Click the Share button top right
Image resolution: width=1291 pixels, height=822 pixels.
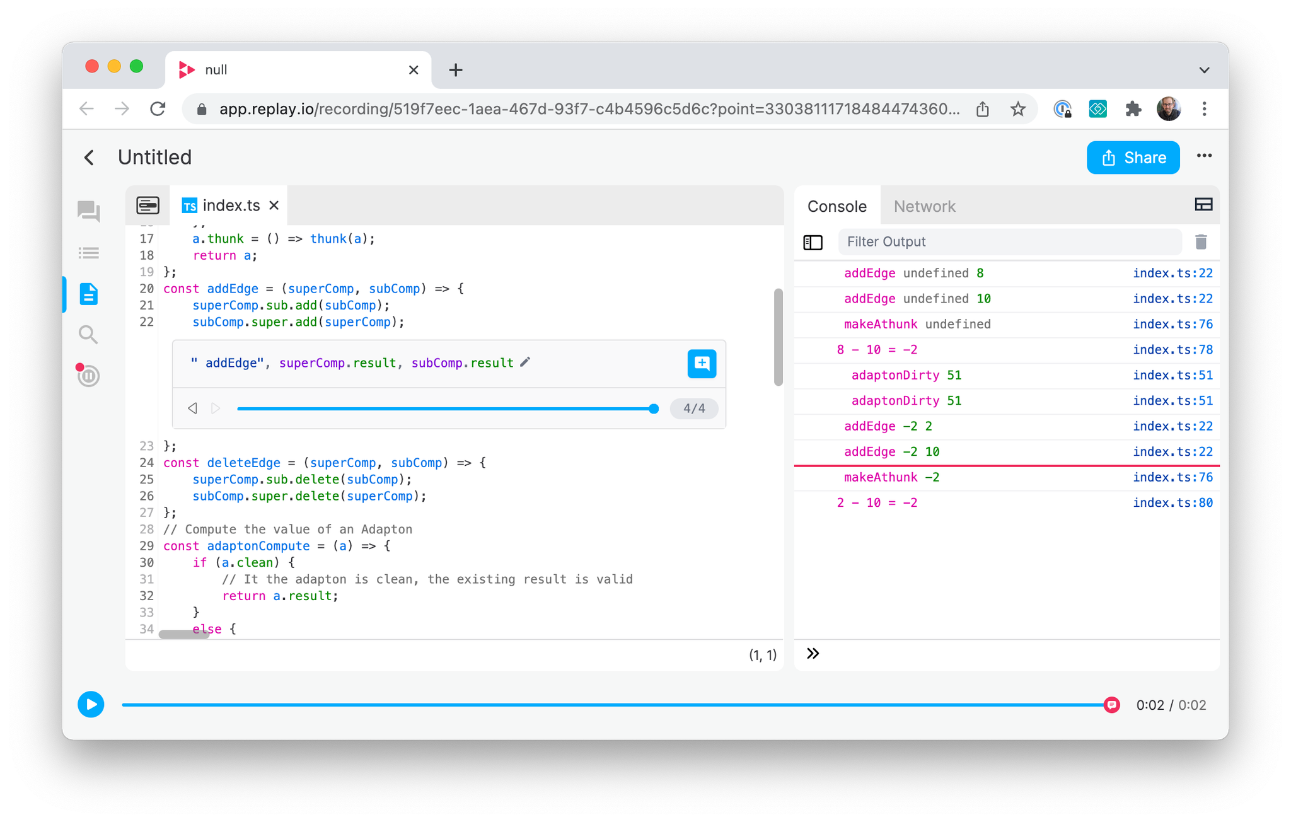[1133, 156]
